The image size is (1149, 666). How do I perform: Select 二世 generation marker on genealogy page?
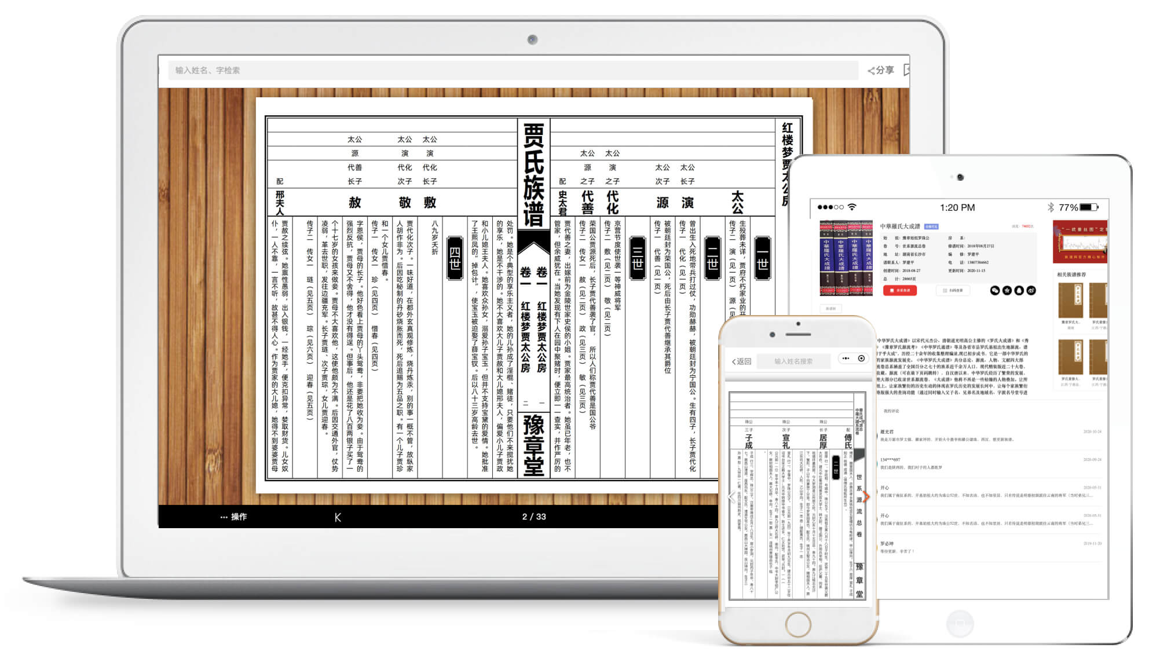(x=712, y=258)
